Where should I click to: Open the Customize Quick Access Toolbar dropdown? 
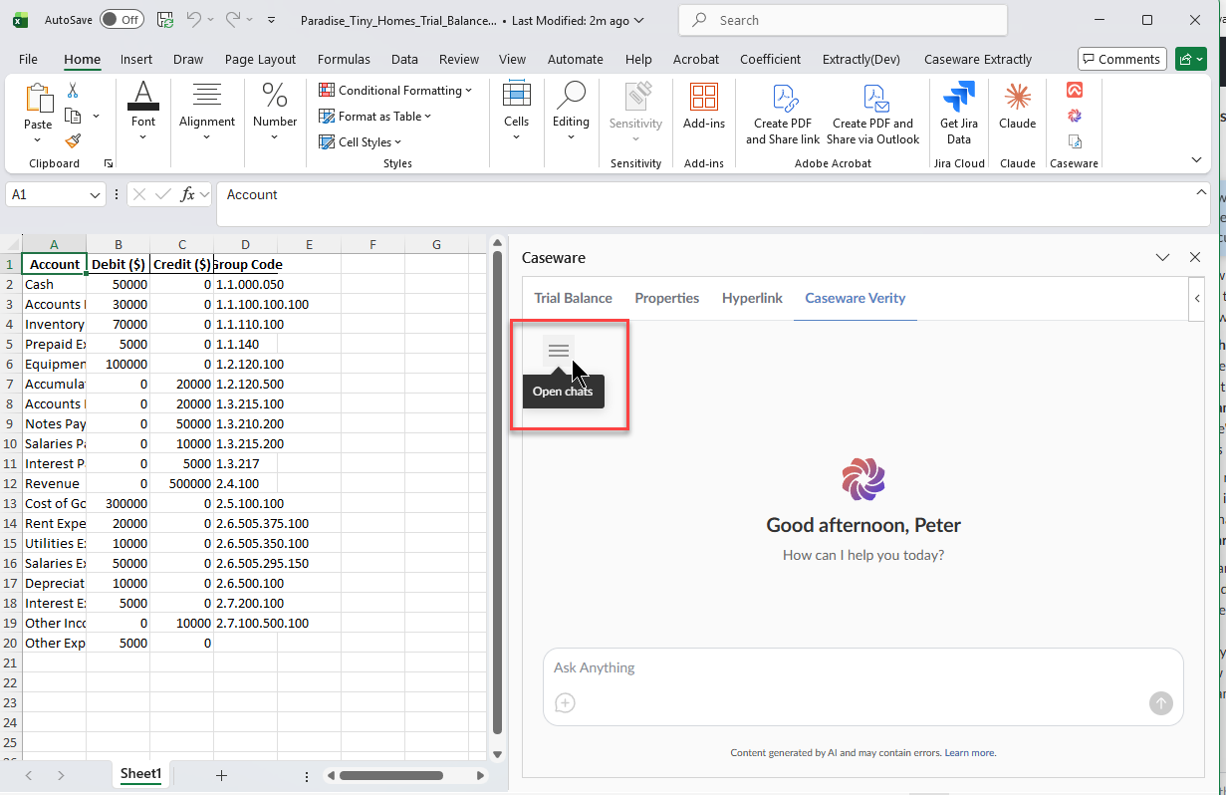point(273,20)
